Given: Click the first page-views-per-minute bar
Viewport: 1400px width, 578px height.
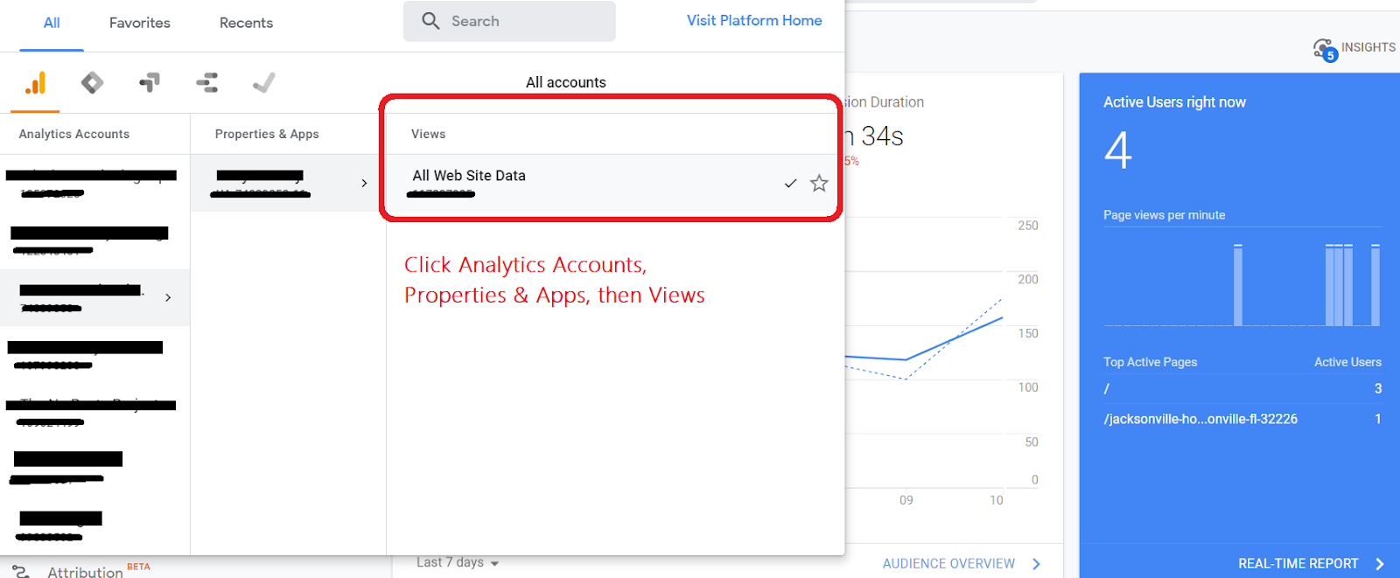Looking at the screenshot, I should [x=1238, y=285].
